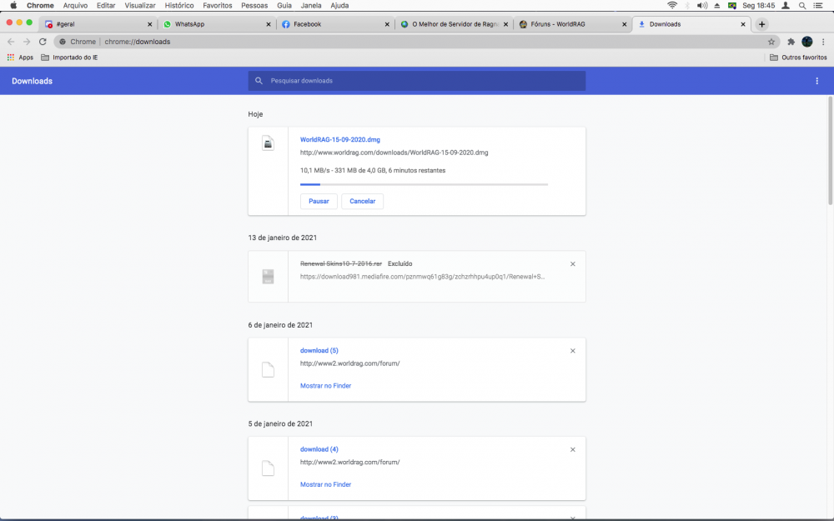Switch to the Fóruns - WorldRAG tab
This screenshot has height=521, width=834.
pos(573,24)
